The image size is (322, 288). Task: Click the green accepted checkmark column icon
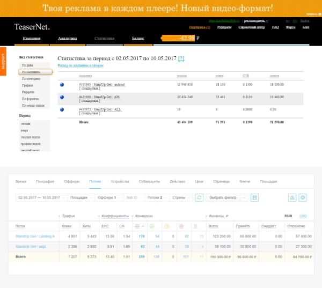click(152, 226)
